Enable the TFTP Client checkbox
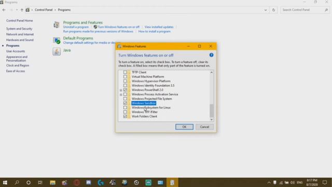The image size is (332, 187). point(125,72)
